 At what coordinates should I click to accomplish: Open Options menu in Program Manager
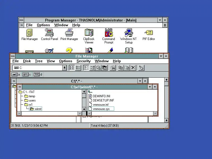pos(43,25)
